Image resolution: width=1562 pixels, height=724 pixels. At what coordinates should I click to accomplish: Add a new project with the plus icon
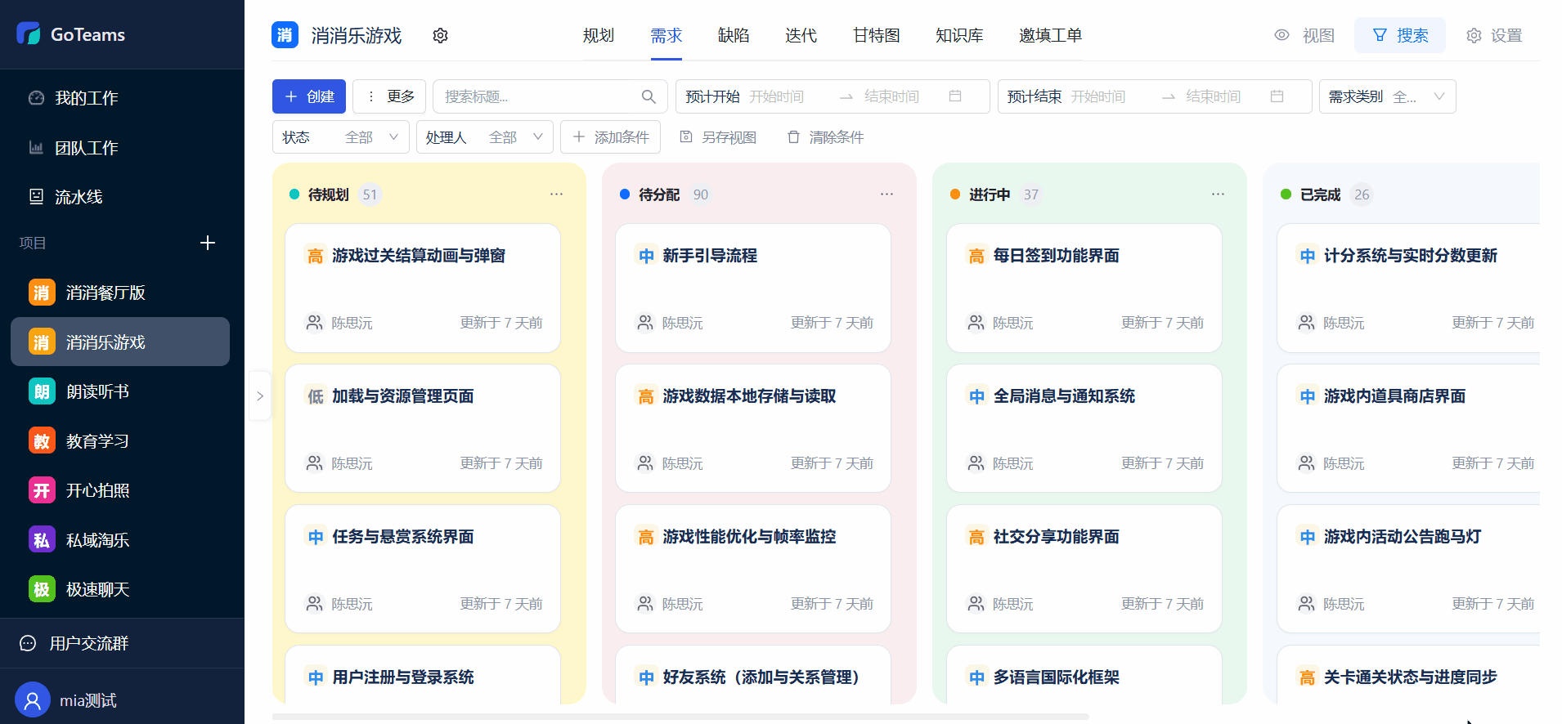(x=208, y=243)
